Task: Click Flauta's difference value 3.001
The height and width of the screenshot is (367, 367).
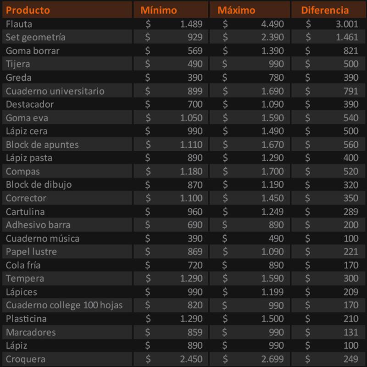Action: [x=346, y=24]
